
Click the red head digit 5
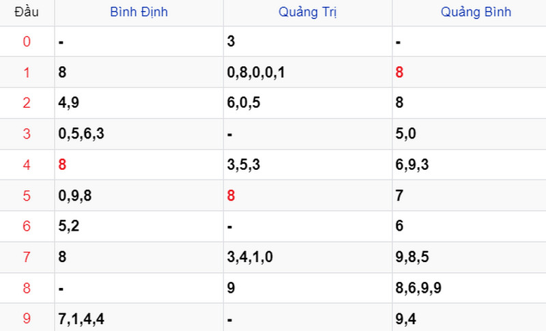27,195
